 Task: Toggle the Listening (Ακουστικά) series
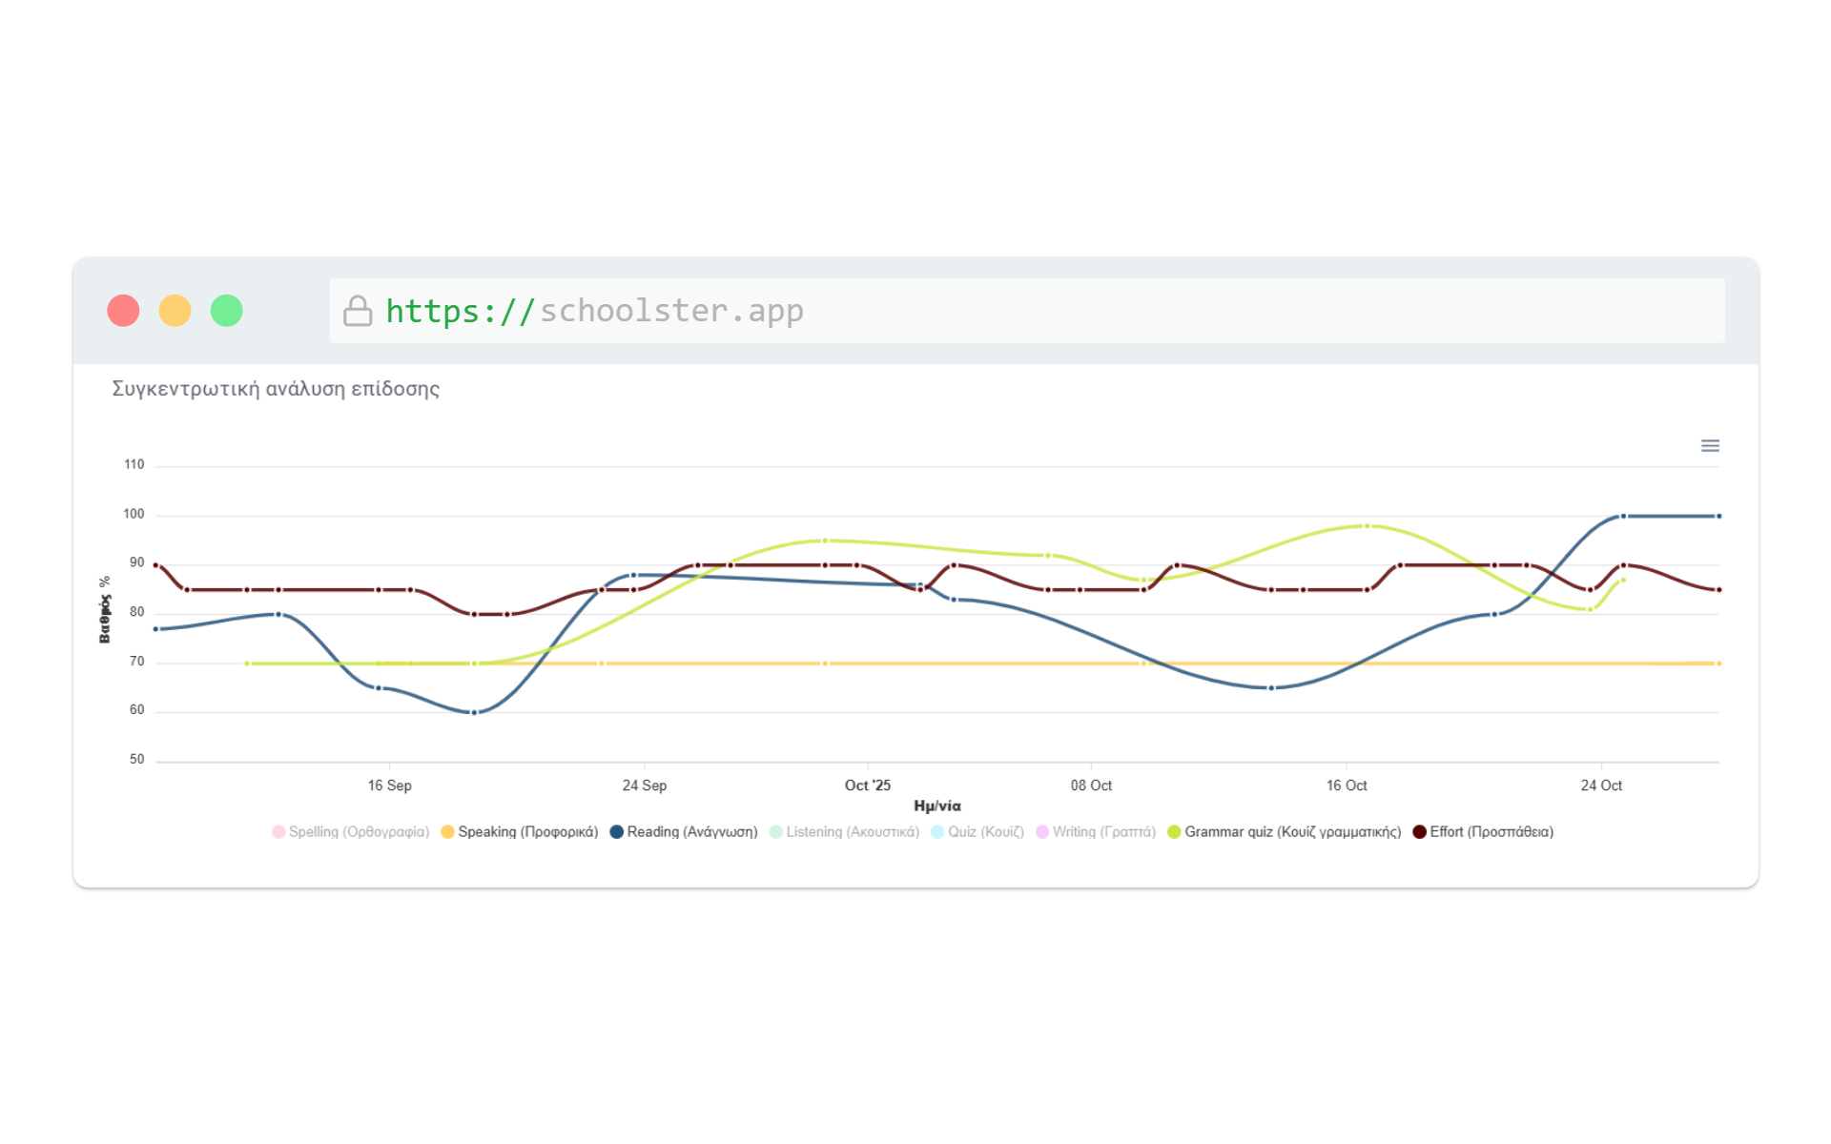[845, 832]
